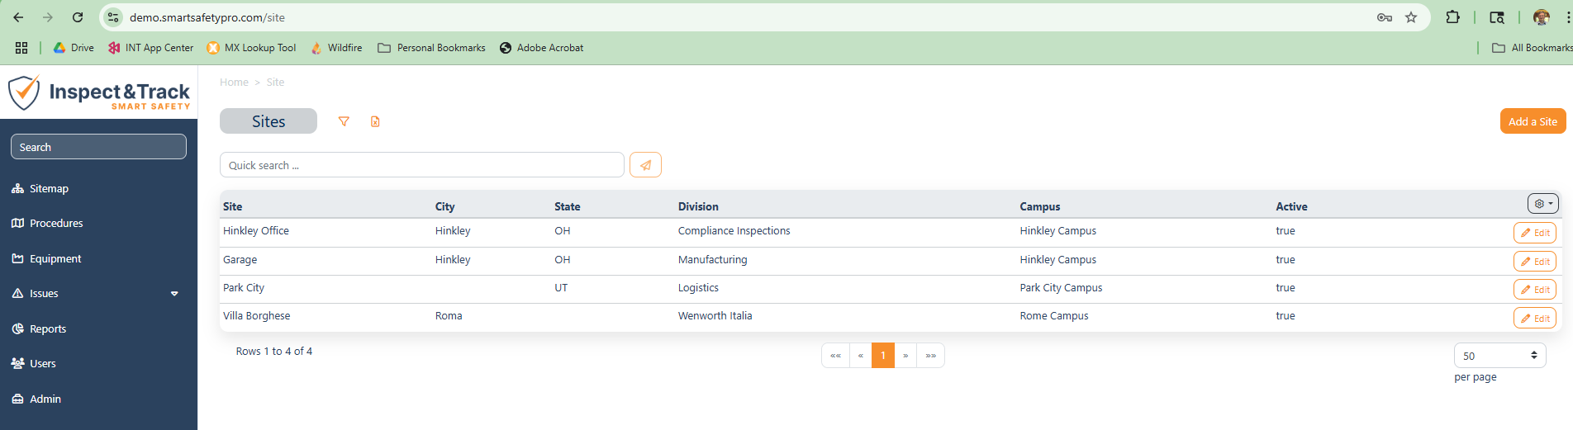
Task: Click the browser address bar URL
Action: tap(207, 17)
